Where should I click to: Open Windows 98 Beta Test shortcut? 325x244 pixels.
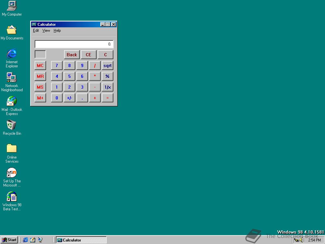[12, 201]
